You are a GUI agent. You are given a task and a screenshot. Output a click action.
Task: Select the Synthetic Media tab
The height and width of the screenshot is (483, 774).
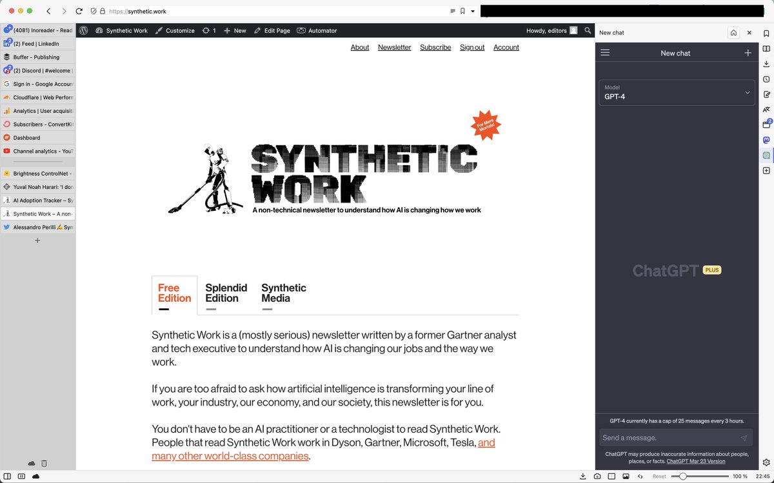pos(284,296)
